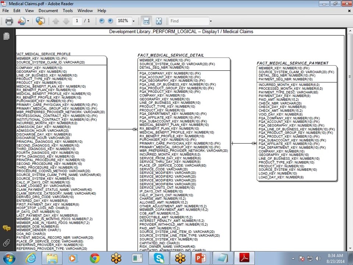353x265 pixels.
Task: Open the Pages navigation panel icon
Action: click(7, 36)
